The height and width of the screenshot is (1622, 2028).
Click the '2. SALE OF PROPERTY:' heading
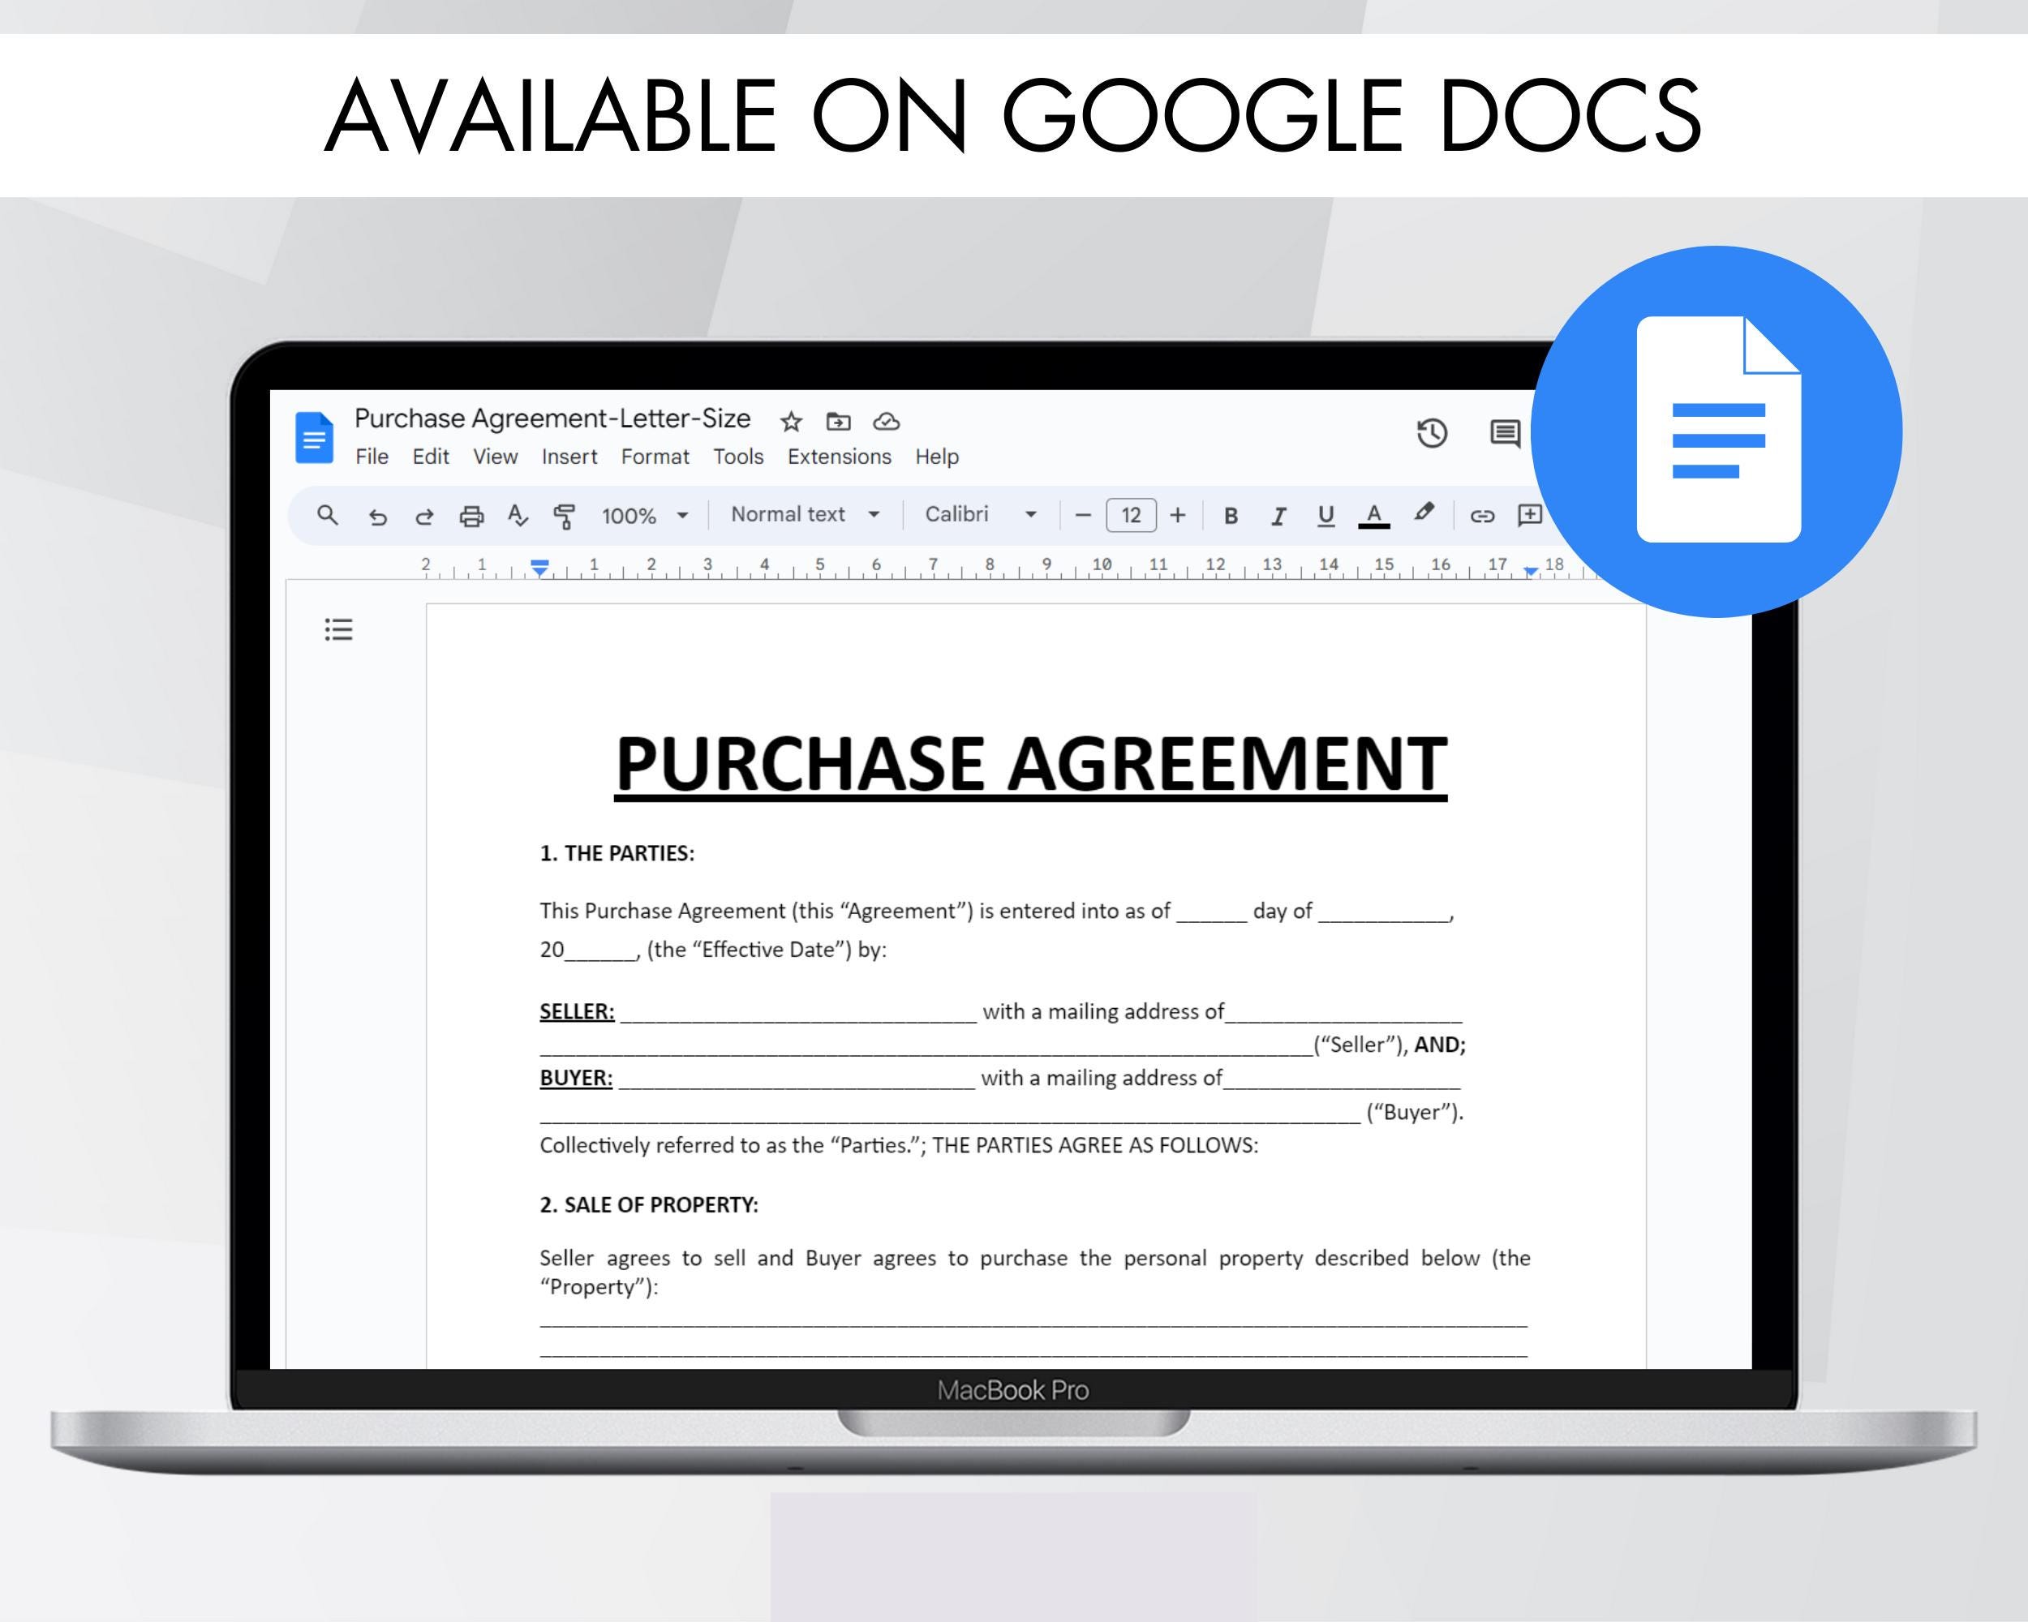point(649,1204)
